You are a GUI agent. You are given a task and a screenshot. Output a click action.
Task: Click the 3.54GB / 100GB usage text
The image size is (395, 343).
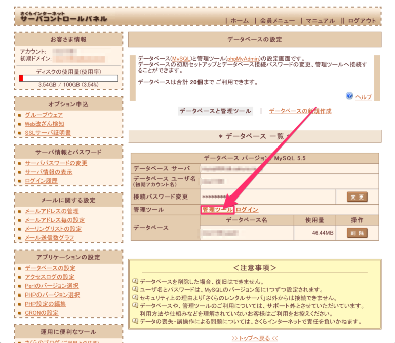(x=68, y=85)
